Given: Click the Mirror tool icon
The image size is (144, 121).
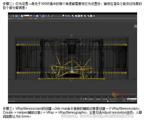Looking at the screenshot, I should point(66,16).
